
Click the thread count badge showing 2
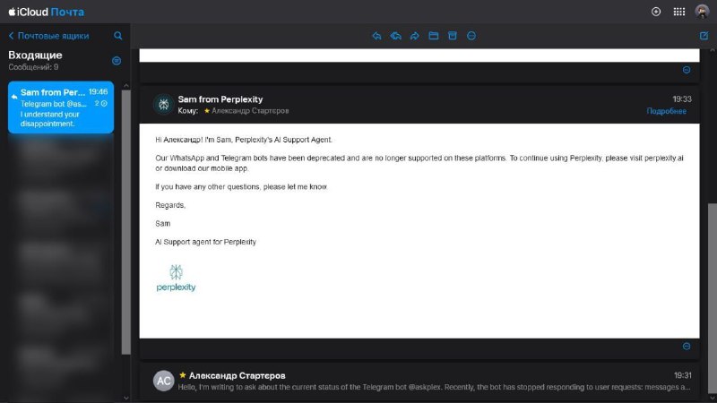(101, 104)
